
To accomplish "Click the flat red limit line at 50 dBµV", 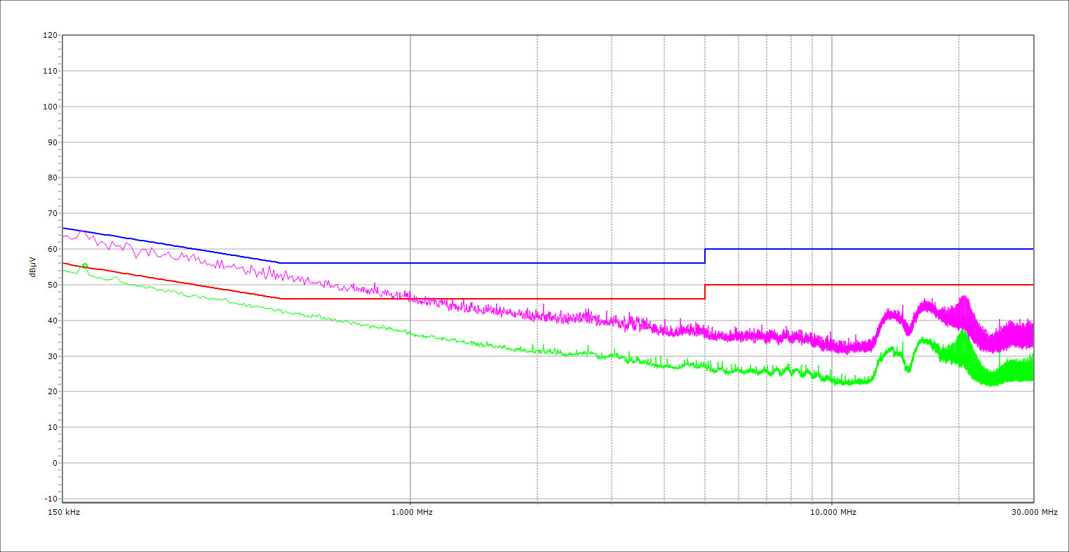I will pyautogui.click(x=870, y=285).
